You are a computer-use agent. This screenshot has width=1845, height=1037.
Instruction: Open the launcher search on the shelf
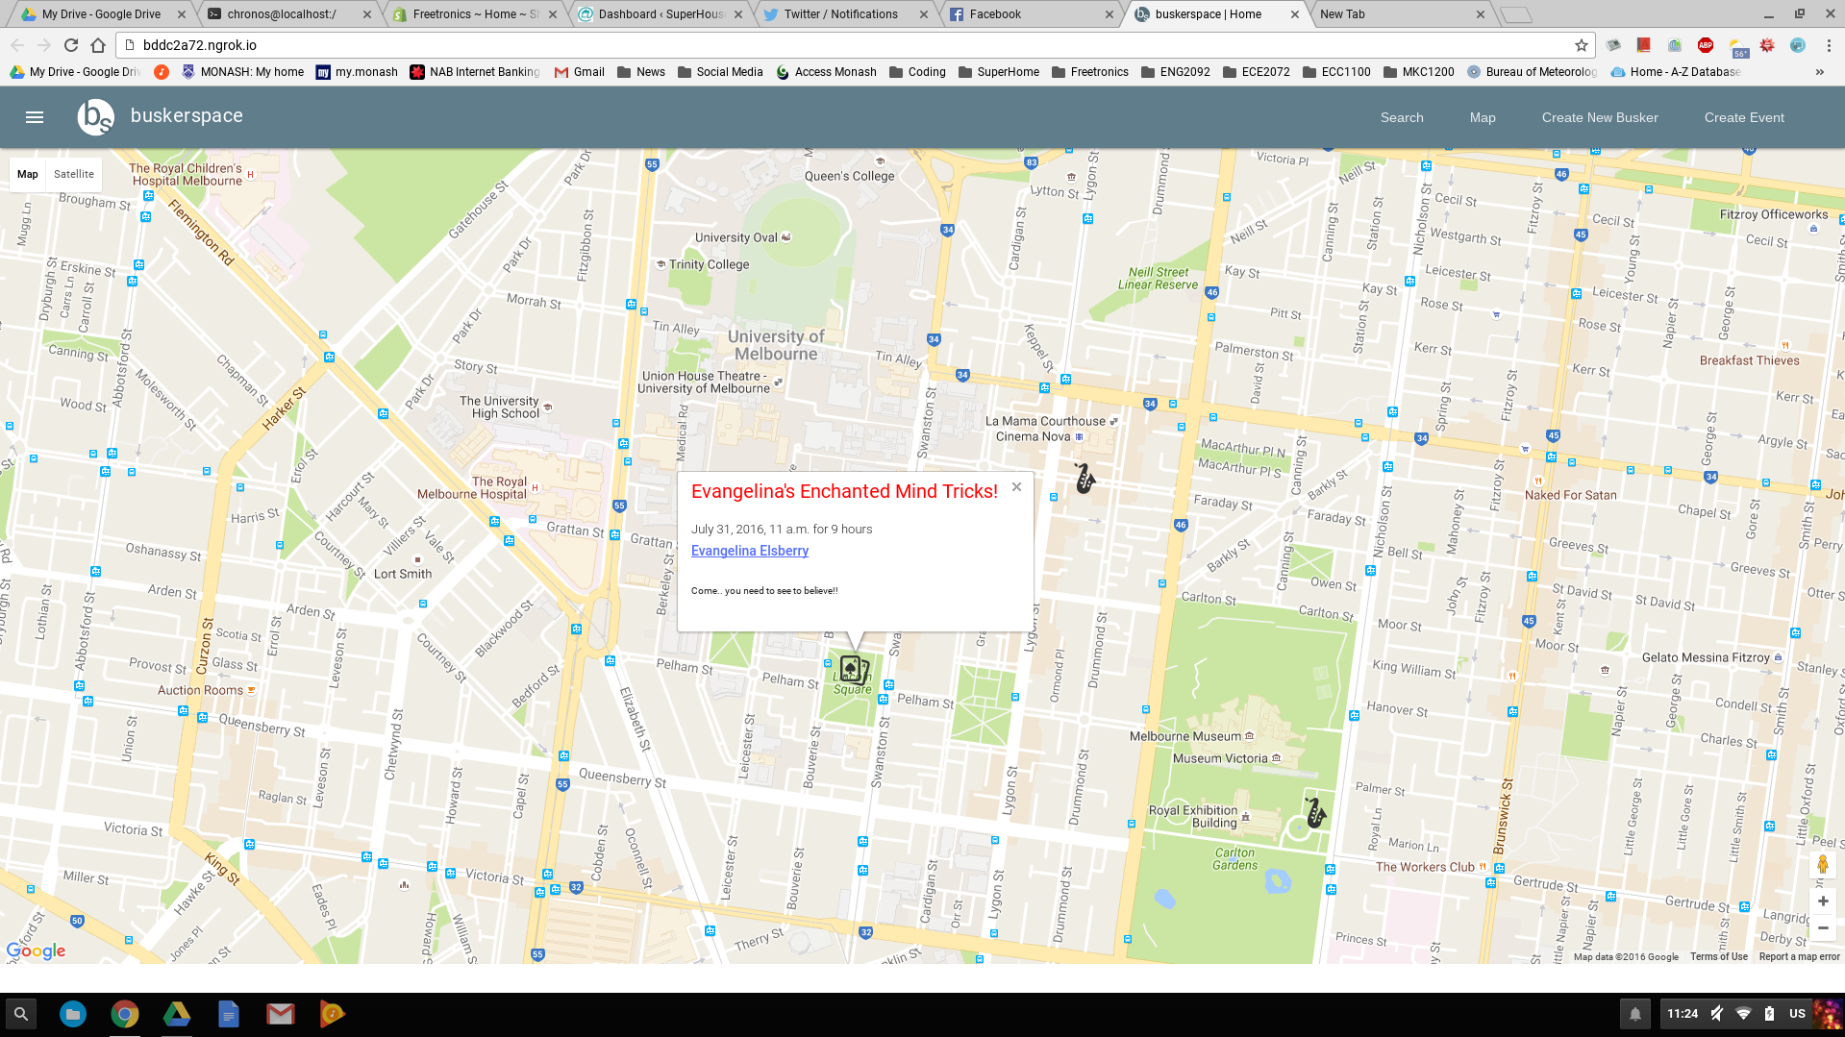tap(21, 1014)
